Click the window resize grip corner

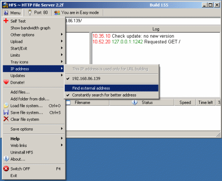click(x=218, y=135)
